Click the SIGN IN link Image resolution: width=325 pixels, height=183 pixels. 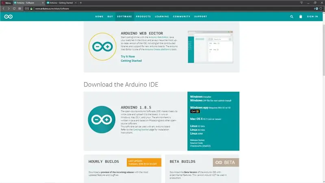pos(312,16)
